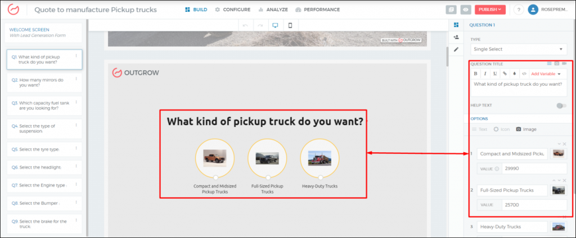Image resolution: width=576 pixels, height=238 pixels.
Task: Insert link in question title
Action: (x=505, y=74)
